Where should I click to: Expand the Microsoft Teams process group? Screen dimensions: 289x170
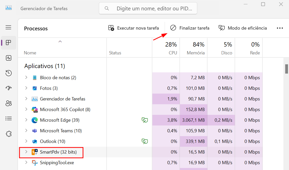(26, 131)
